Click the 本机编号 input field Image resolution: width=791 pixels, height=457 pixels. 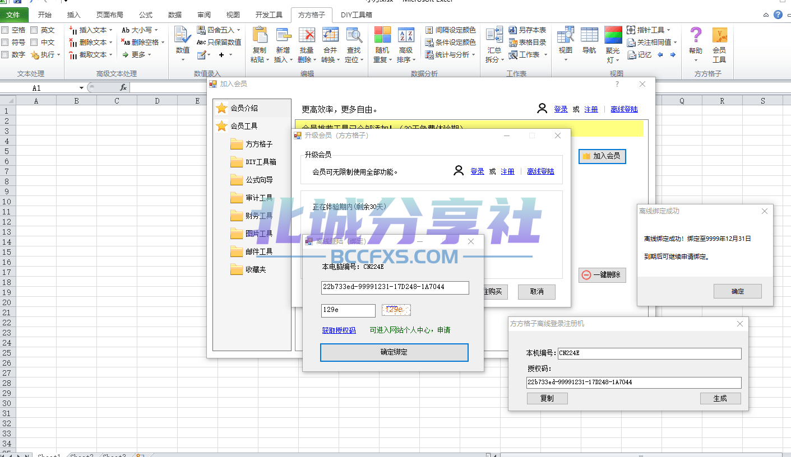pos(649,353)
